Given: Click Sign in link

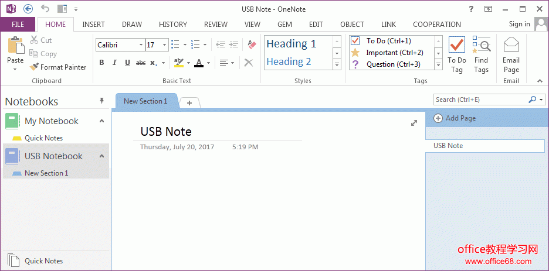Looking at the screenshot, I should [520, 24].
